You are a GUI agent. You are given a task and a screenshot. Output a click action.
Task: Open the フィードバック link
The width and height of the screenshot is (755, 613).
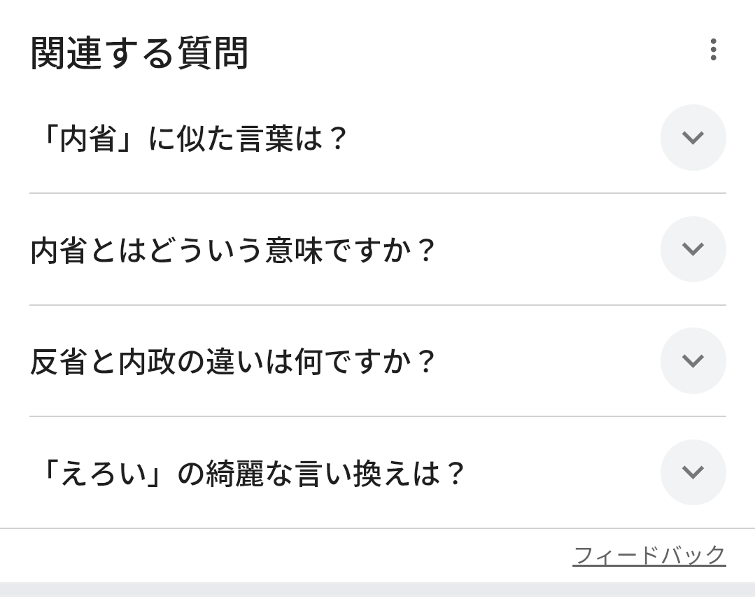pos(649,556)
